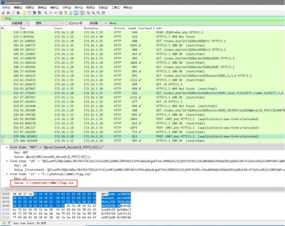285x226 pixels.
Task: Click the find packet magnifier icon
Action: pos(46,13)
